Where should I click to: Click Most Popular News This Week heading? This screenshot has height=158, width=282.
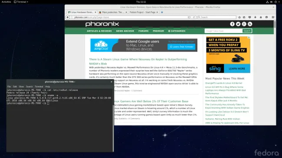tap(225, 78)
